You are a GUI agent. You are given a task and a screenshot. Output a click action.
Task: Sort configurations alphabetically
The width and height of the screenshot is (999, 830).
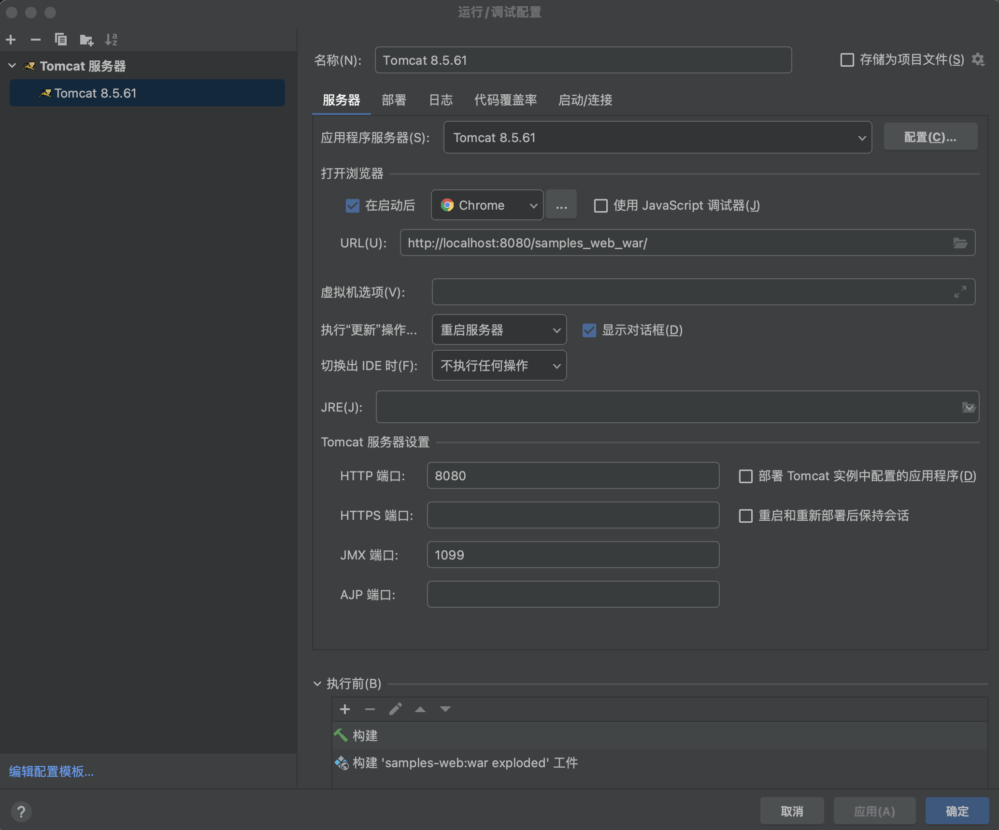[x=111, y=40]
